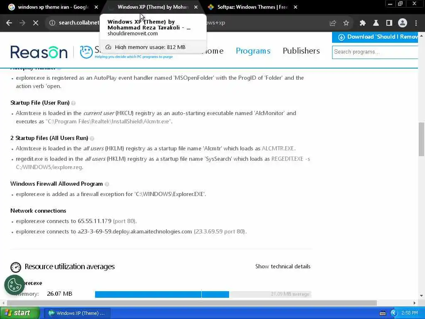
Task: Click the IP address 65.55.11.179 text
Action: [95, 221]
